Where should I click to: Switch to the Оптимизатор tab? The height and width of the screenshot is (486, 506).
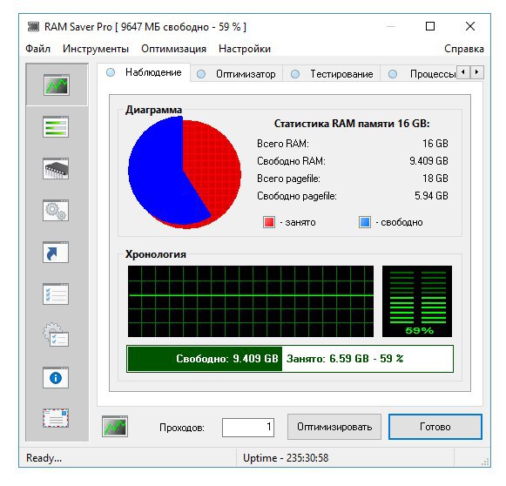[x=237, y=74]
